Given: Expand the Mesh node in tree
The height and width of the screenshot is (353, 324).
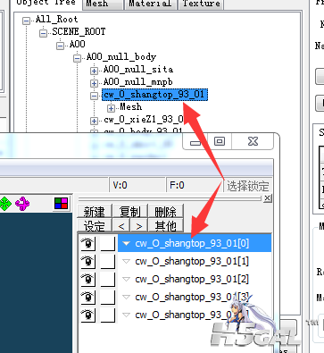Looking at the screenshot, I should click(111, 108).
